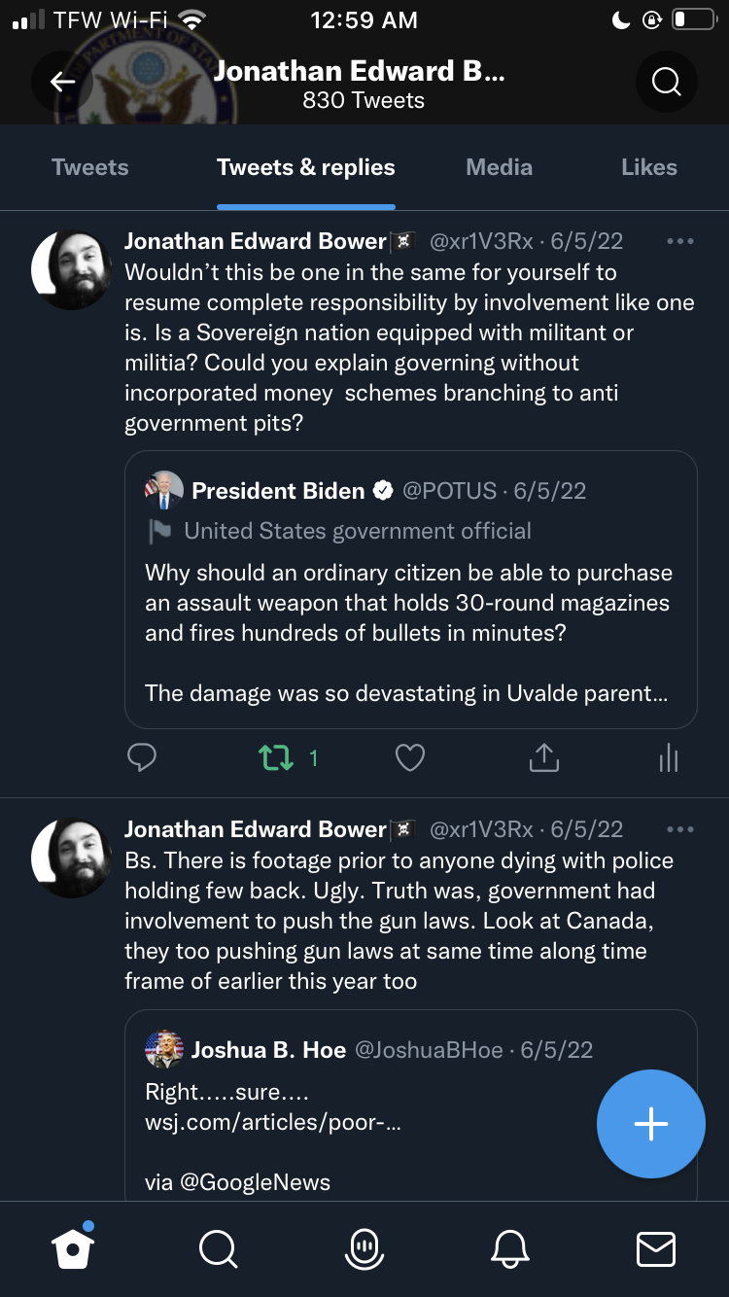The height and width of the screenshot is (1297, 729).
Task: Compose new tweet with plus button
Action: [x=650, y=1124]
